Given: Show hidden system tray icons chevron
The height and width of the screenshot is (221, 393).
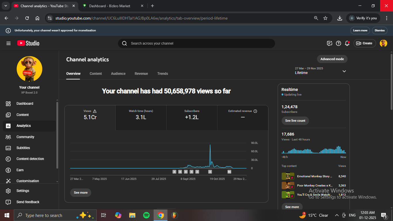Looking at the screenshot, I should coord(337,215).
